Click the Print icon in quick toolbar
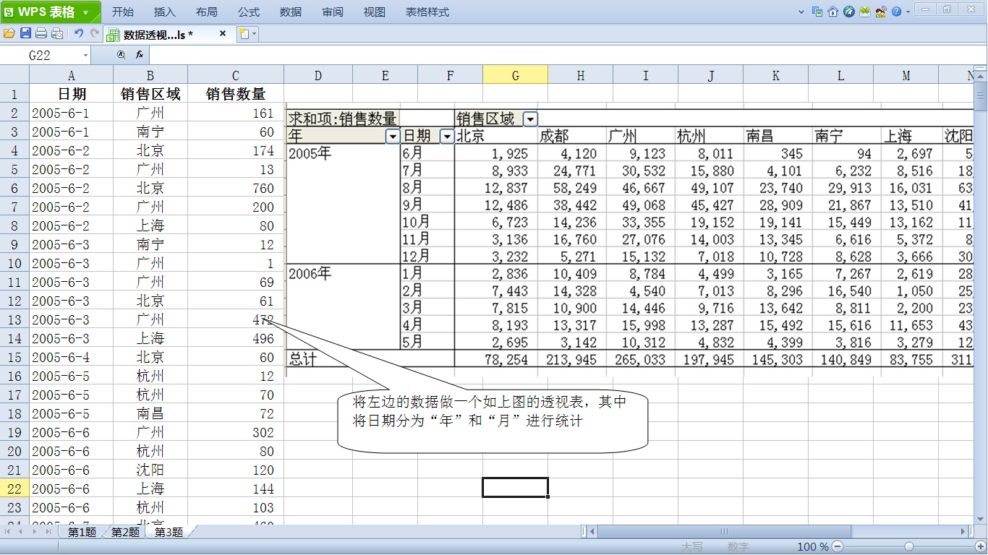 click(x=41, y=33)
